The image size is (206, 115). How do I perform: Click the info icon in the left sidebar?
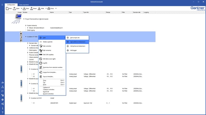2,108
